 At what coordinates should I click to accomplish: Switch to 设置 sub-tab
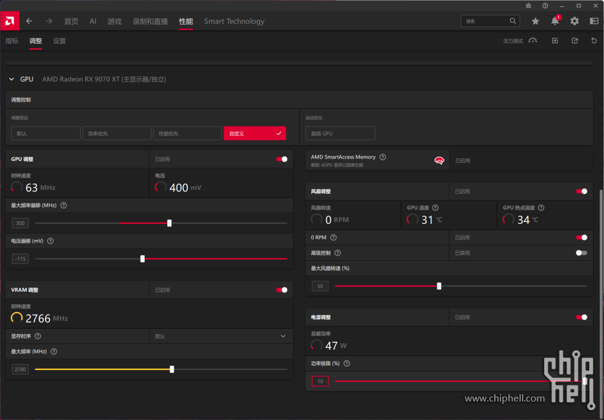pos(59,41)
